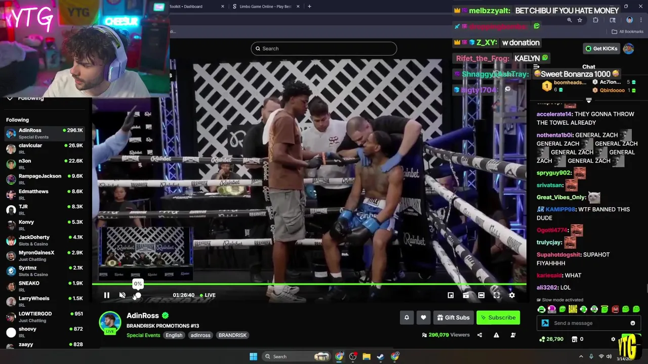Viewport: 648px width, 364px height.
Task: Report stream via warning triangle icon
Action: click(496, 335)
